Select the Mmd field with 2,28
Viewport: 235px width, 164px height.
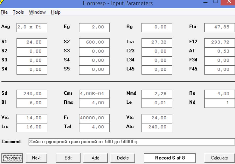[157, 94]
